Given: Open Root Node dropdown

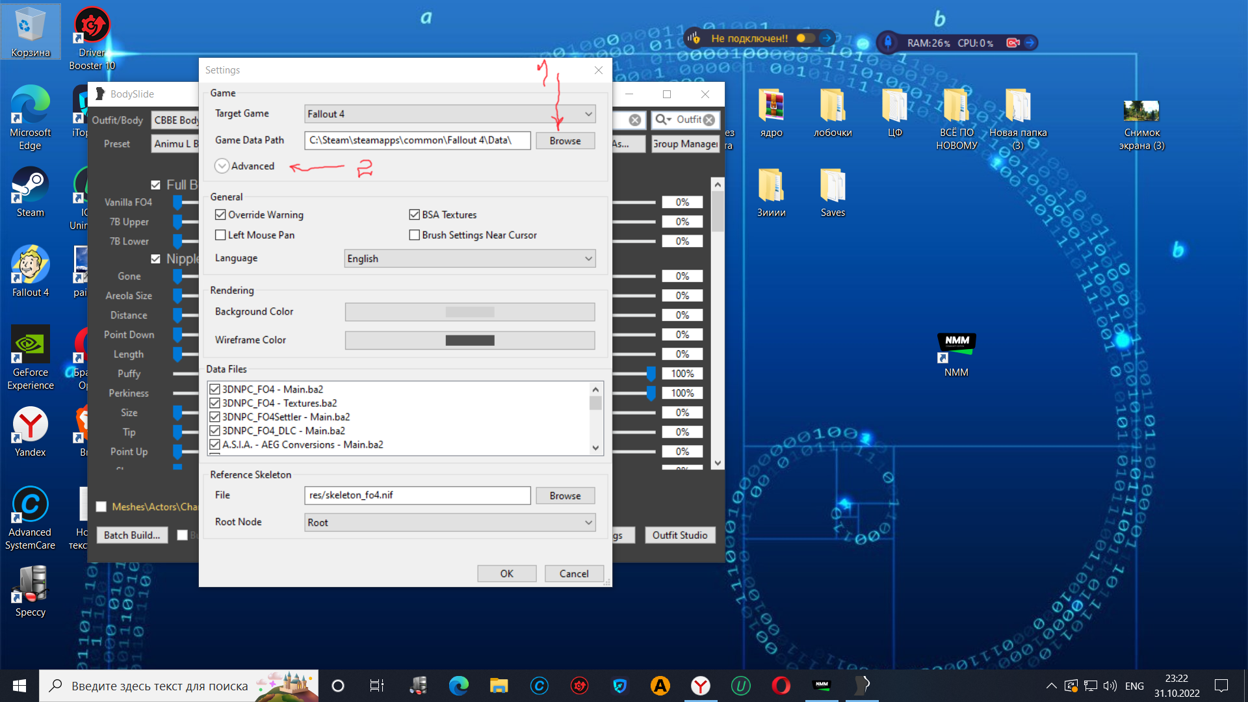Looking at the screenshot, I should click(450, 523).
